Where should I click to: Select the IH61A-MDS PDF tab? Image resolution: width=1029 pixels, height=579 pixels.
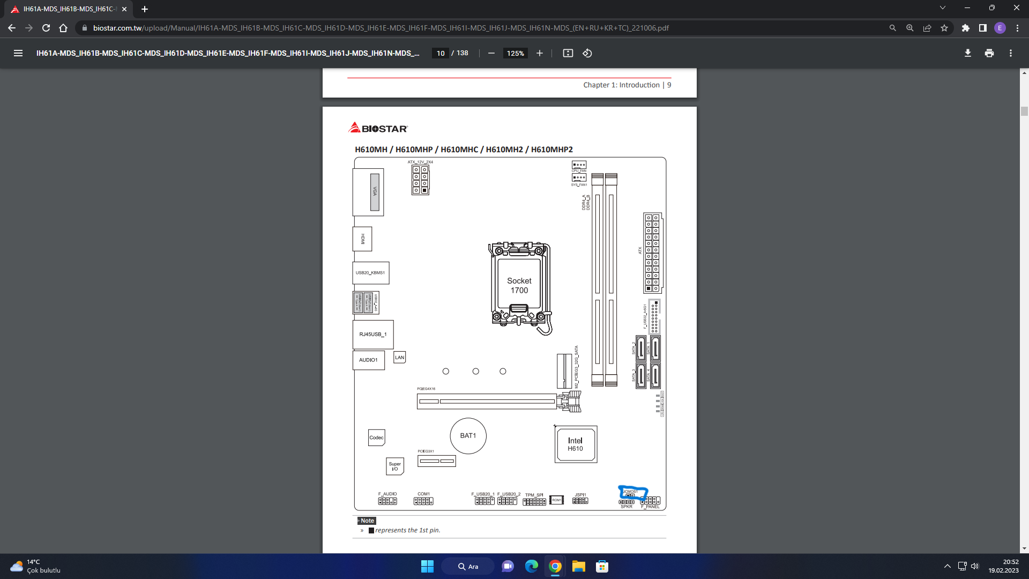[69, 9]
